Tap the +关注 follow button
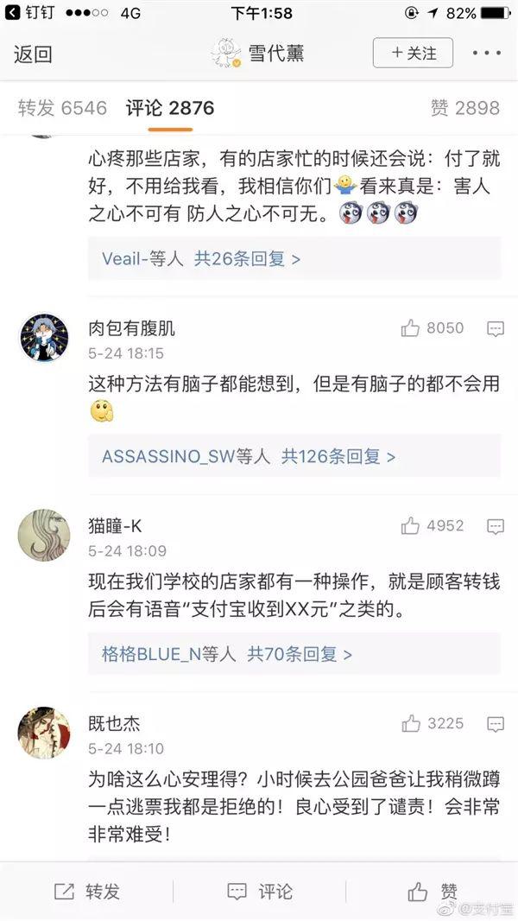The width and height of the screenshot is (518, 921). click(413, 53)
